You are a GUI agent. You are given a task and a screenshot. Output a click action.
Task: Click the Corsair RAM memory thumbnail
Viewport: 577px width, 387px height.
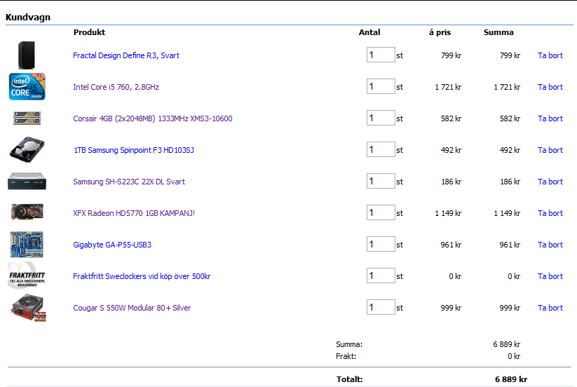pos(27,118)
